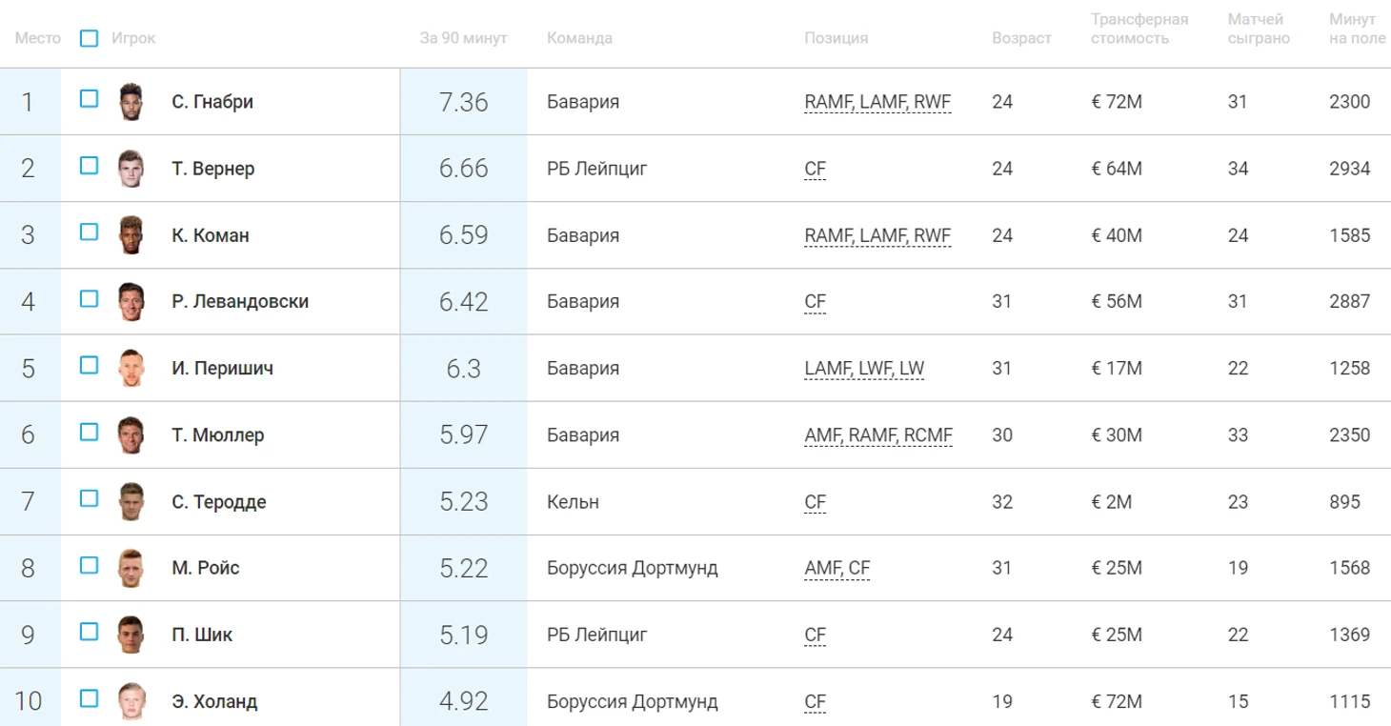Check the box for К. Коман
1391x726 pixels.
click(x=90, y=232)
